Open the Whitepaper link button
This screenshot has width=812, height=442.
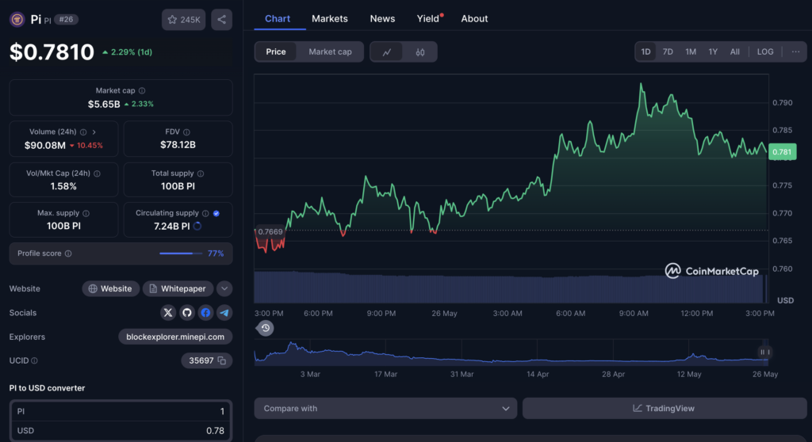pos(178,289)
